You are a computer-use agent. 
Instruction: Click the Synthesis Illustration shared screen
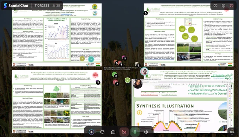coord(181,106)
